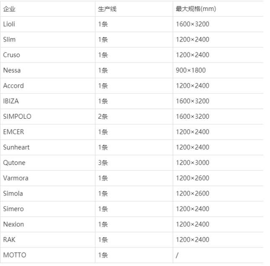Click the RAK company cell
This screenshot has width=270, height=266.
click(x=9, y=240)
